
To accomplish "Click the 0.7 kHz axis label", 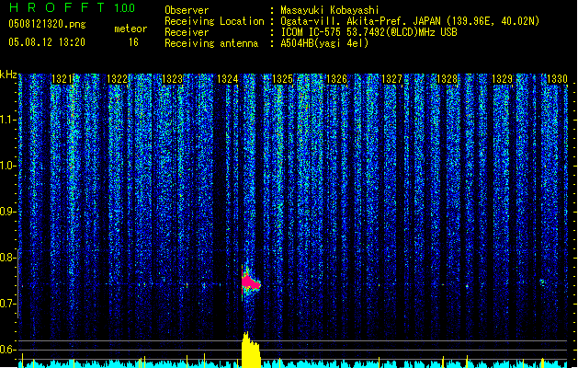I will 8,304.
